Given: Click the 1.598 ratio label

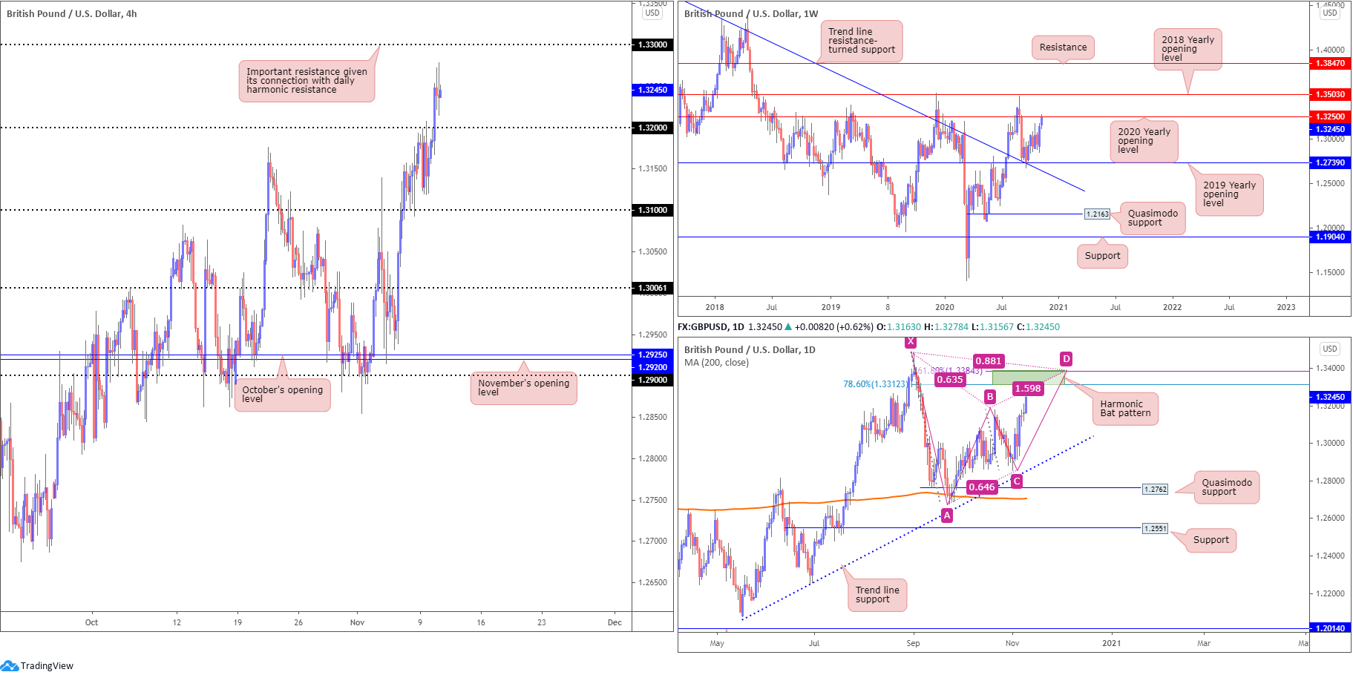Looking at the screenshot, I should tap(1028, 389).
